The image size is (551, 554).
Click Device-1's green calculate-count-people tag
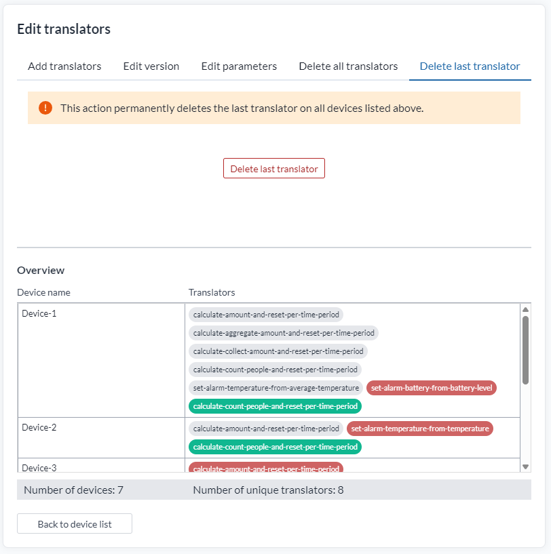point(275,406)
